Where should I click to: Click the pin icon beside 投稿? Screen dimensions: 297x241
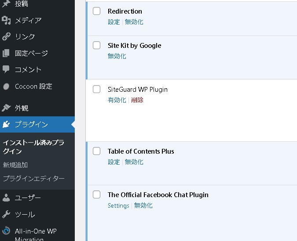6,4
